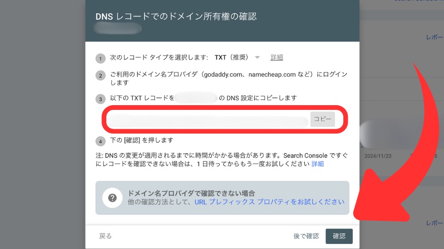Click the 2024/11/23 date in background chart
Image resolution: width=444 pixels, height=249 pixels.
[x=378, y=156]
